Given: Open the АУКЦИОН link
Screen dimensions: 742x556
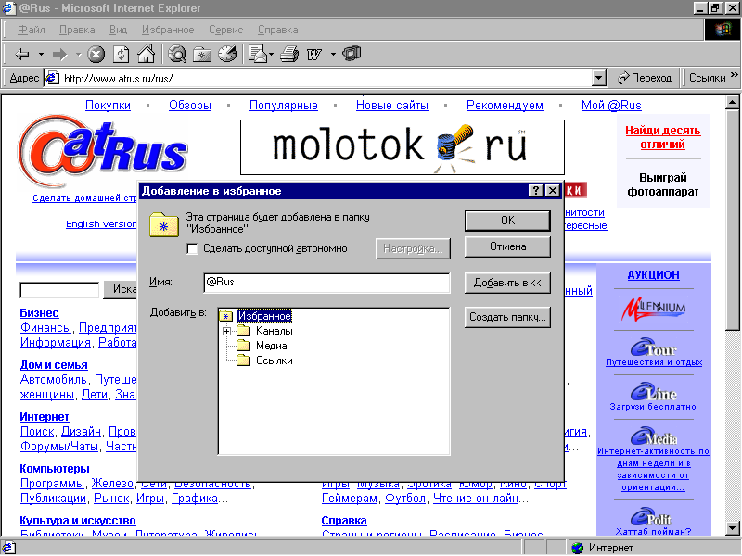Looking at the screenshot, I should click(653, 274).
